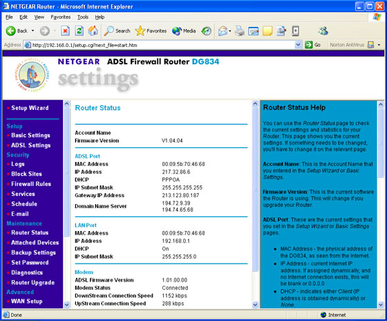
Task: Click the Print icon
Action: (x=239, y=31)
